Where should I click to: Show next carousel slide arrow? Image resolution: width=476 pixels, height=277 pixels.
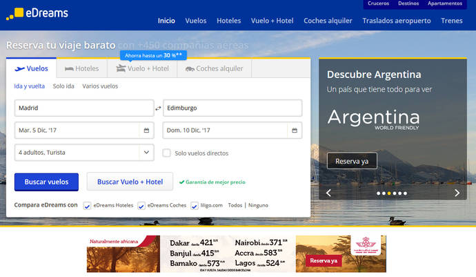(457, 193)
